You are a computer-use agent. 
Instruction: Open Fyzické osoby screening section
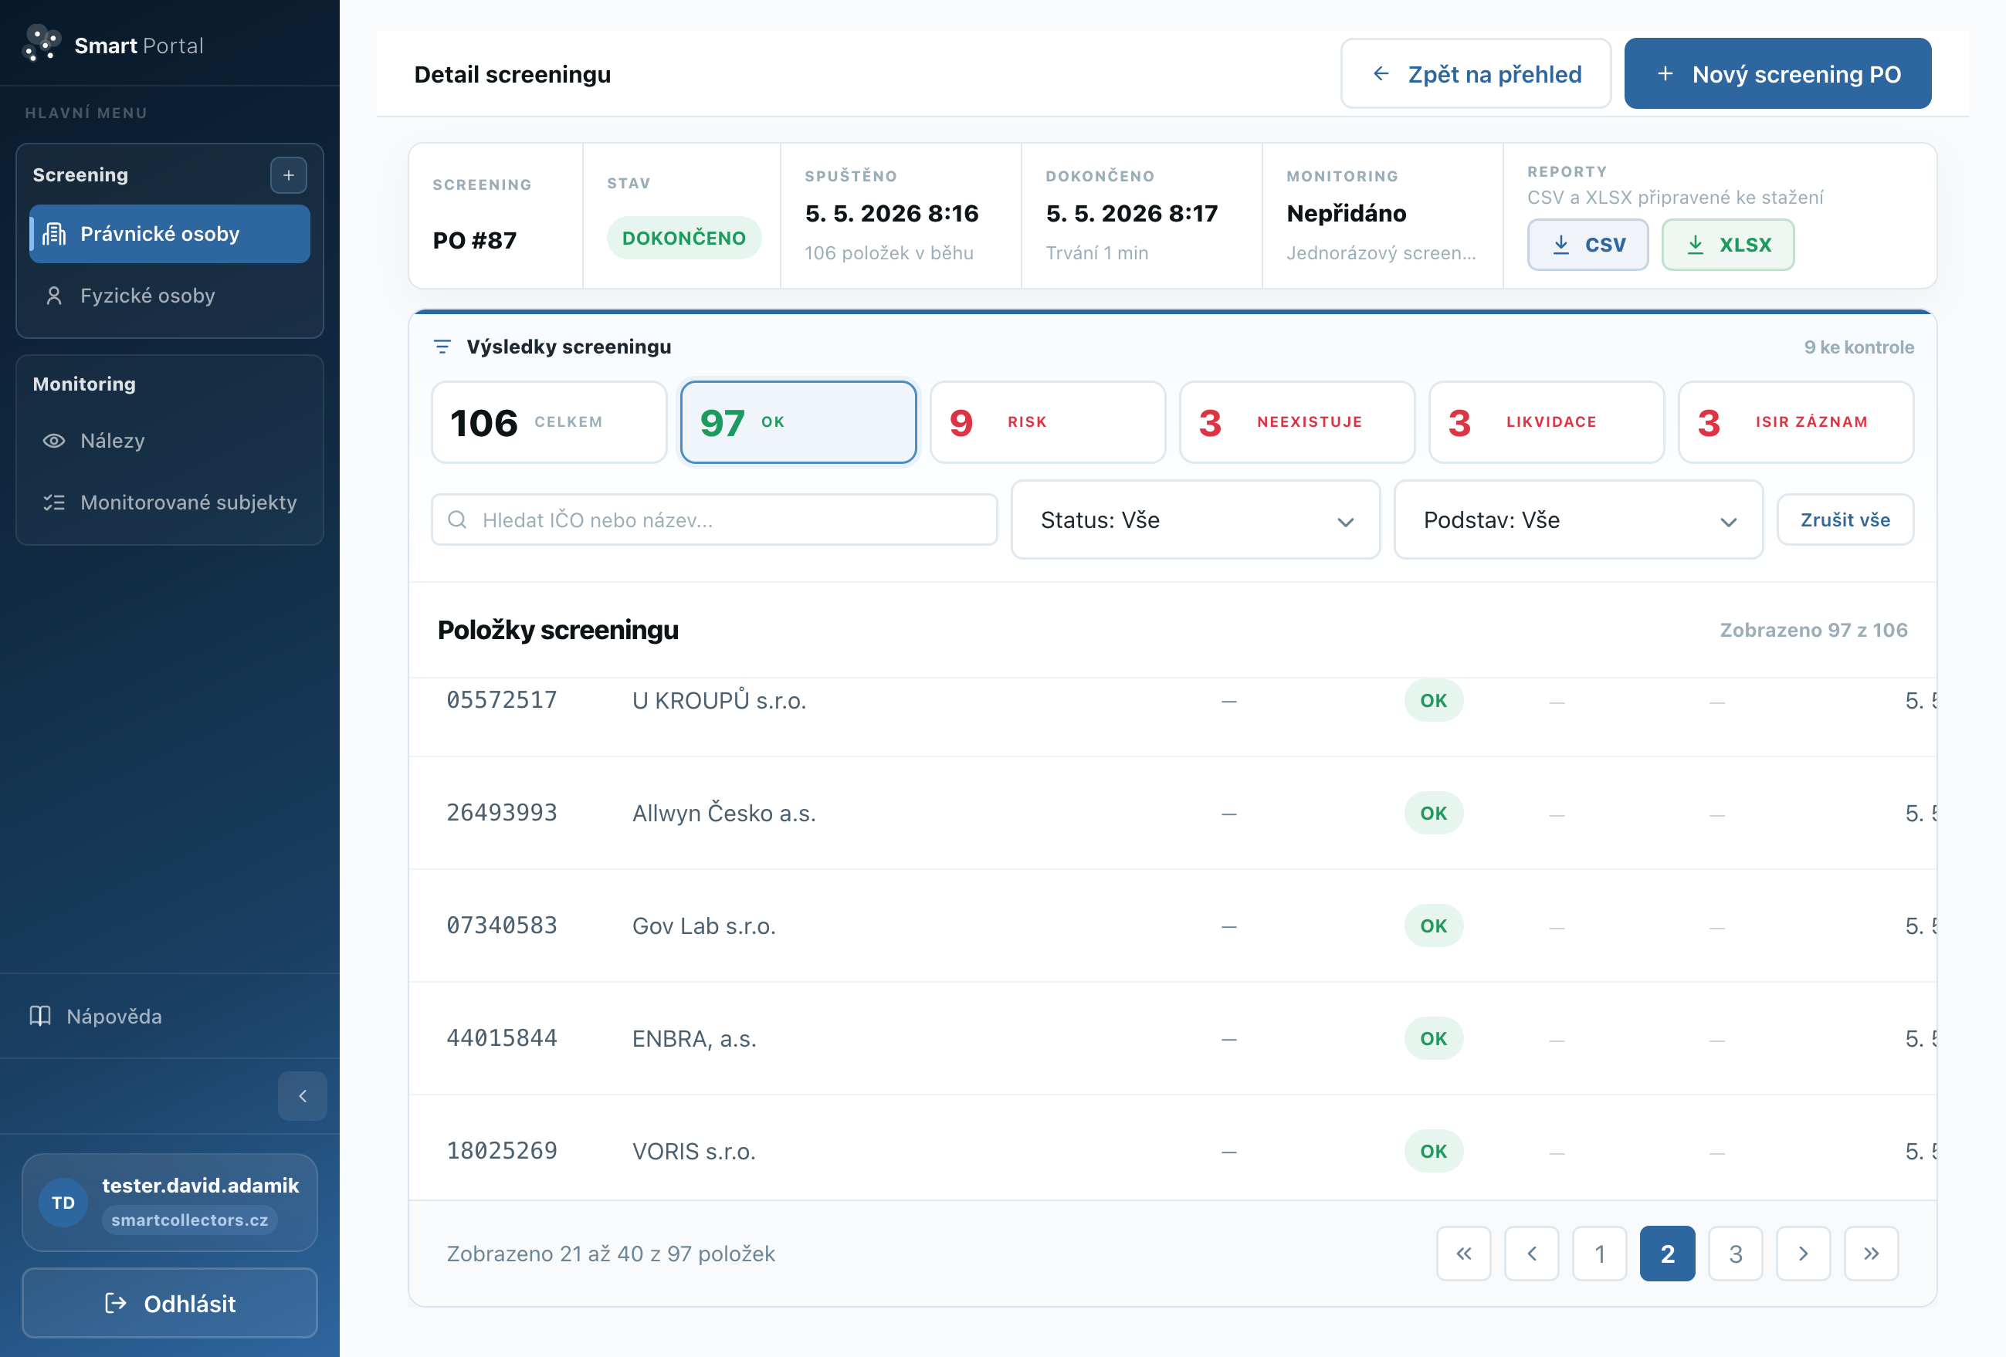pos(169,296)
